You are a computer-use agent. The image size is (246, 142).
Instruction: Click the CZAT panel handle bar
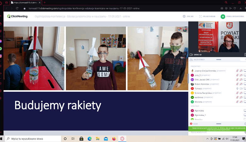pos(219,124)
